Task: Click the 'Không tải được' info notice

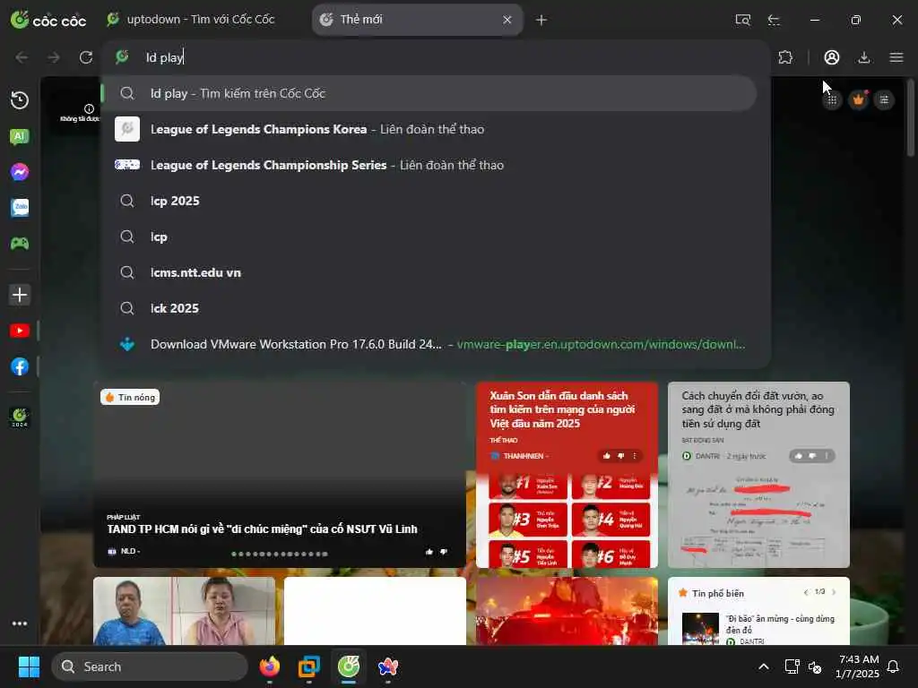Action: point(80,113)
